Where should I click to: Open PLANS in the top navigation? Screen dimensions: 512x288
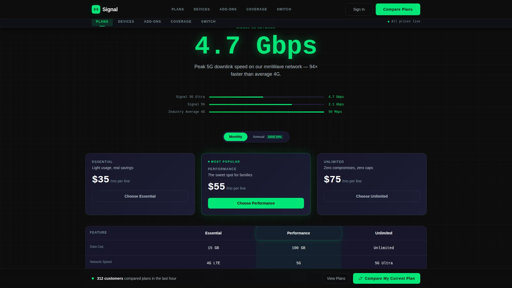pyautogui.click(x=178, y=9)
